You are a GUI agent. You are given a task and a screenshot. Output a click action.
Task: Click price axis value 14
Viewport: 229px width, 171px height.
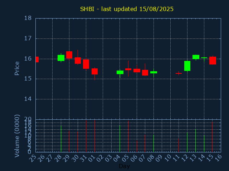[28, 99]
